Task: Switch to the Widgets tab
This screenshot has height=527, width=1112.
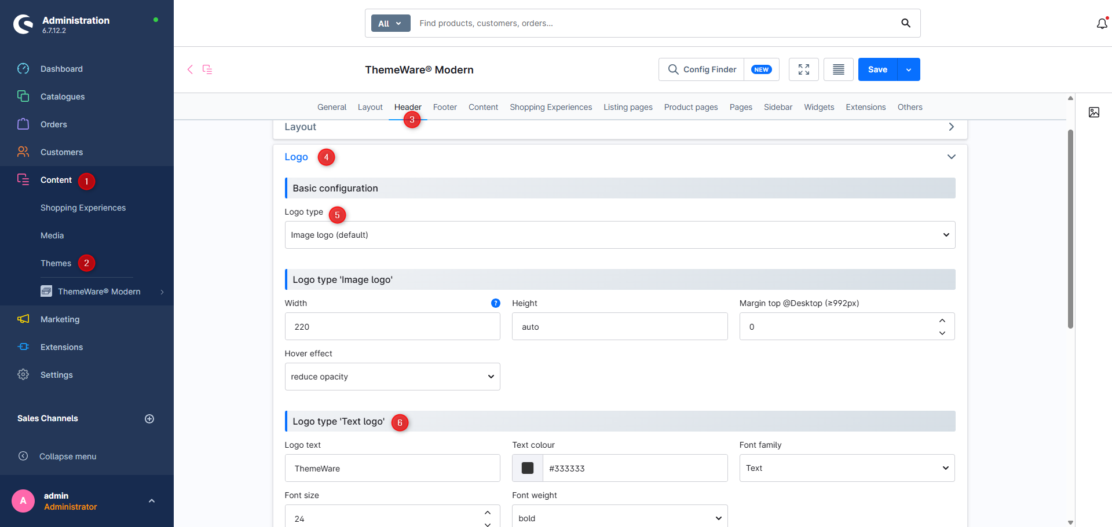Action: pos(819,107)
